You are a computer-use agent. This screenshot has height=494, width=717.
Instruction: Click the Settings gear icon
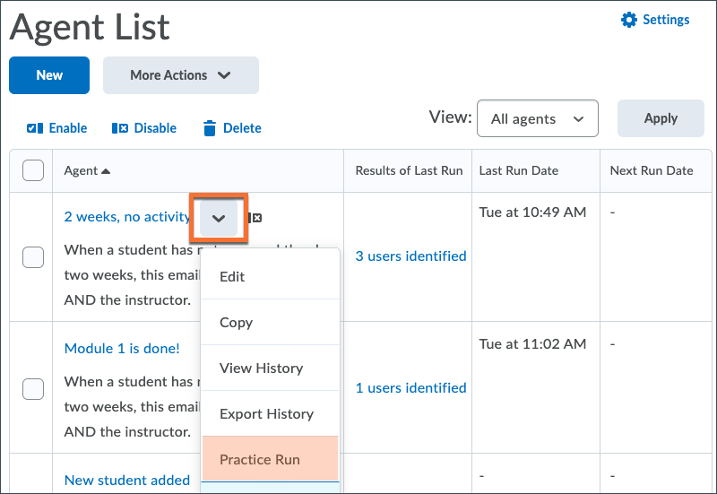(x=628, y=20)
